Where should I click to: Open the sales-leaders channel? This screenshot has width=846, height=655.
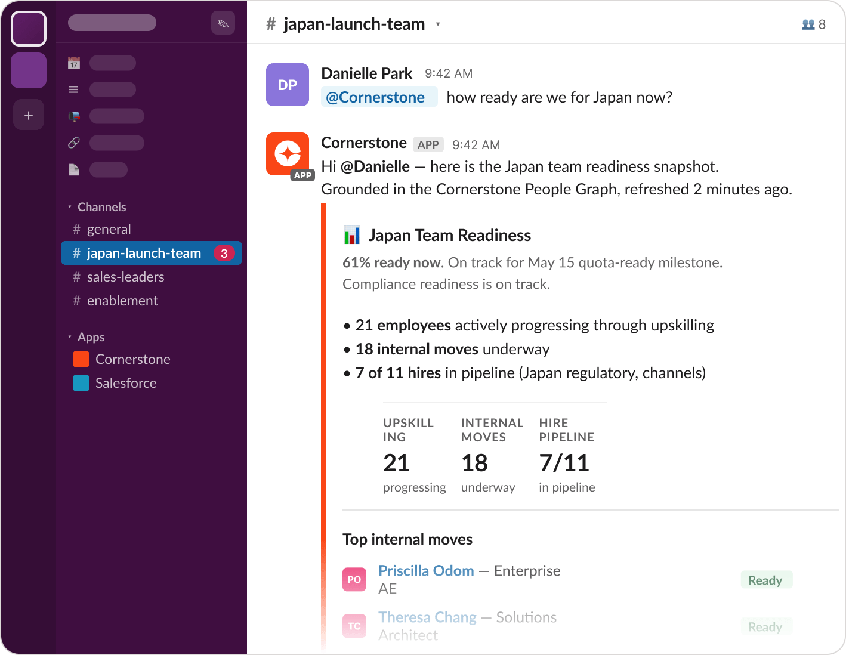tap(152, 277)
